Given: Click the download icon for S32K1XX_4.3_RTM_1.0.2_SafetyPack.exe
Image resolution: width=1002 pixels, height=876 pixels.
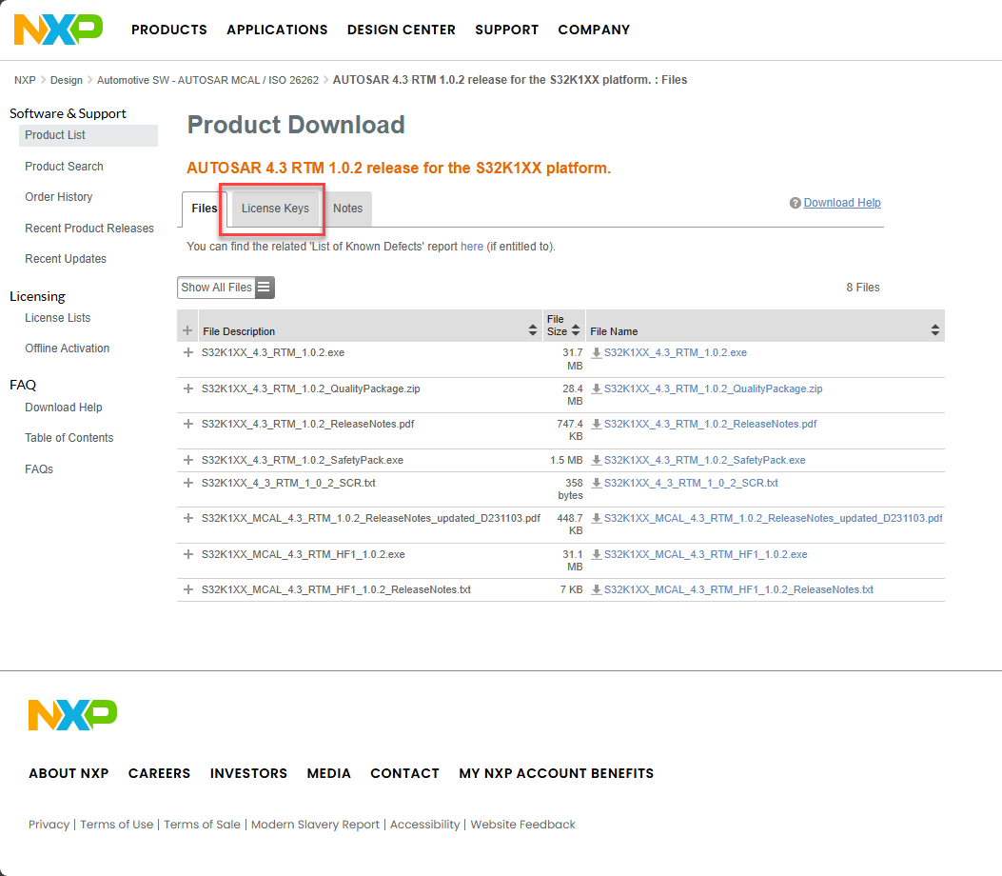Looking at the screenshot, I should click(596, 460).
